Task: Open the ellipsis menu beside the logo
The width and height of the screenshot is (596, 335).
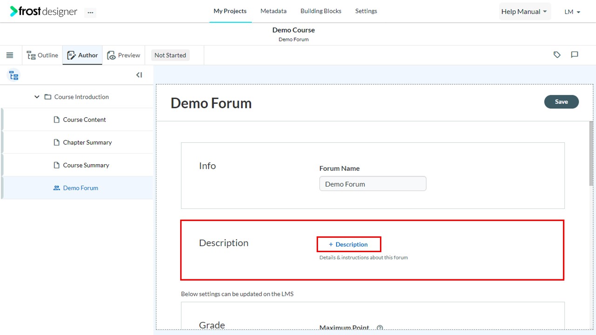Action: [90, 13]
